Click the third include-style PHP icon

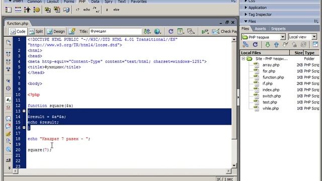[x=66, y=10]
